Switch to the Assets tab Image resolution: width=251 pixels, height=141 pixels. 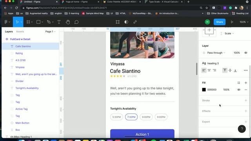click(x=20, y=31)
